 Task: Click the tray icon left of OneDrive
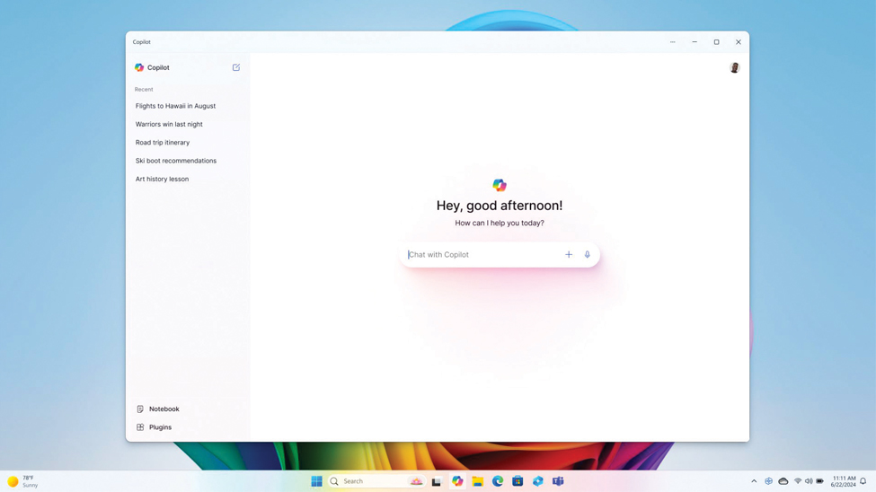click(x=769, y=481)
